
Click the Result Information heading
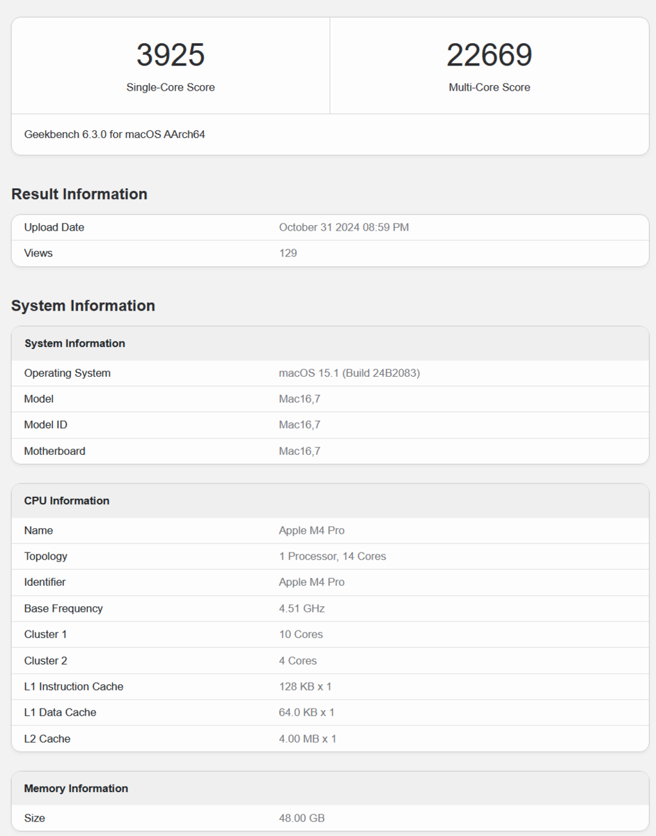coord(79,194)
